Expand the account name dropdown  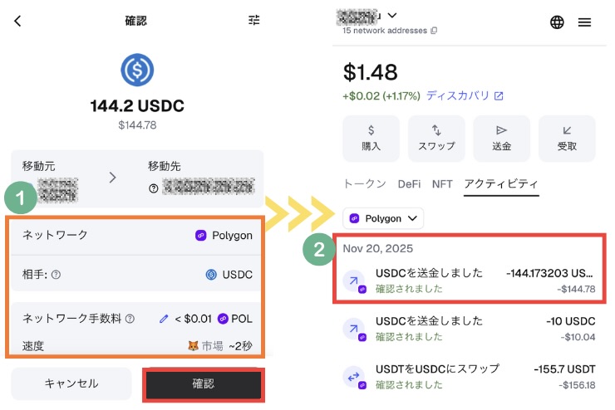393,15
